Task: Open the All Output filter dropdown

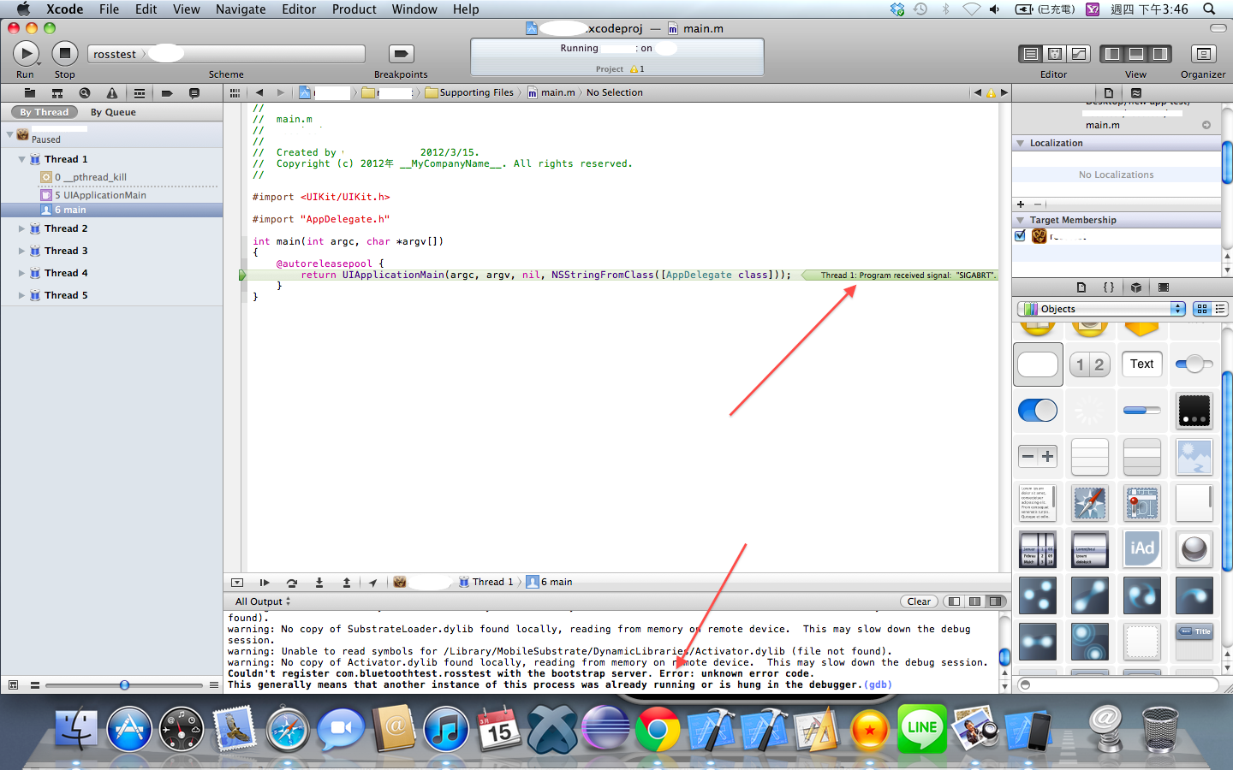Action: click(263, 601)
